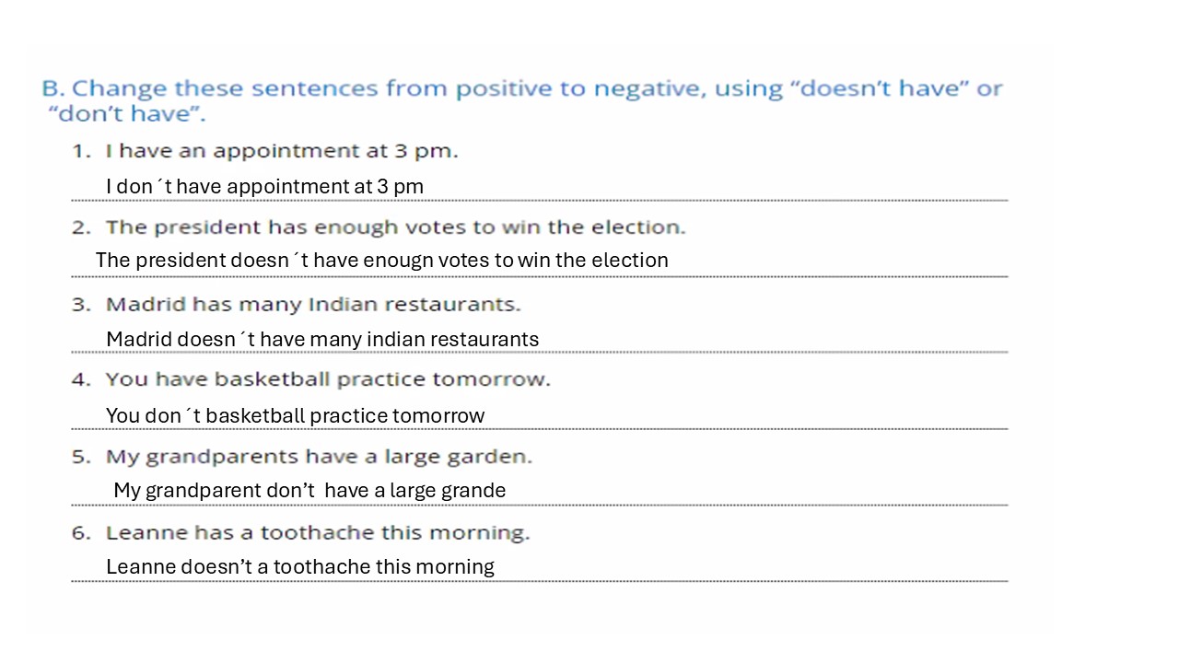
Task: Click printed sentence 4 "You have basketball practice tomorrow"
Action: 328,379
